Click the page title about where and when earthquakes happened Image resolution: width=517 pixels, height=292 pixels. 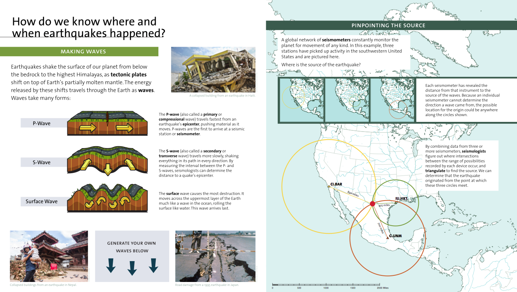pos(89,27)
